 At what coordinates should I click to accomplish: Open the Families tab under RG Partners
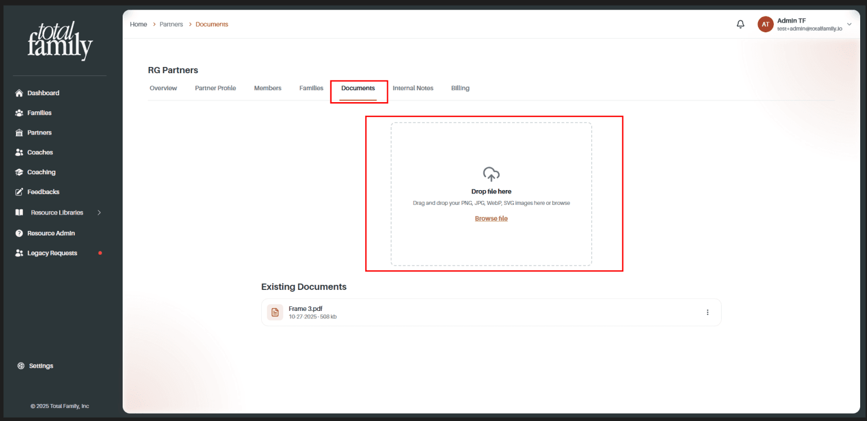point(311,89)
